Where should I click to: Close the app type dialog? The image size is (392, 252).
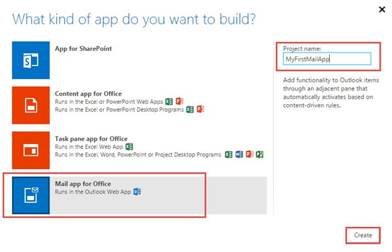382,10
